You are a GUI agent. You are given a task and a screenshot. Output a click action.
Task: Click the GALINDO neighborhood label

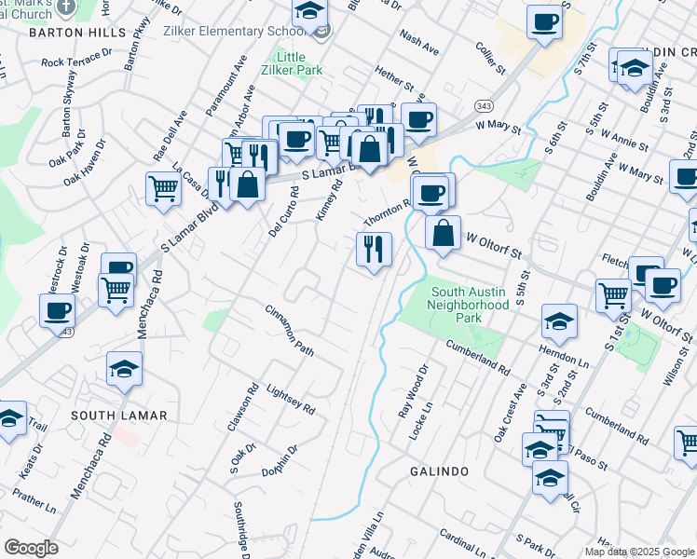439,471
